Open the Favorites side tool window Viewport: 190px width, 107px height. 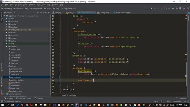click(1, 81)
